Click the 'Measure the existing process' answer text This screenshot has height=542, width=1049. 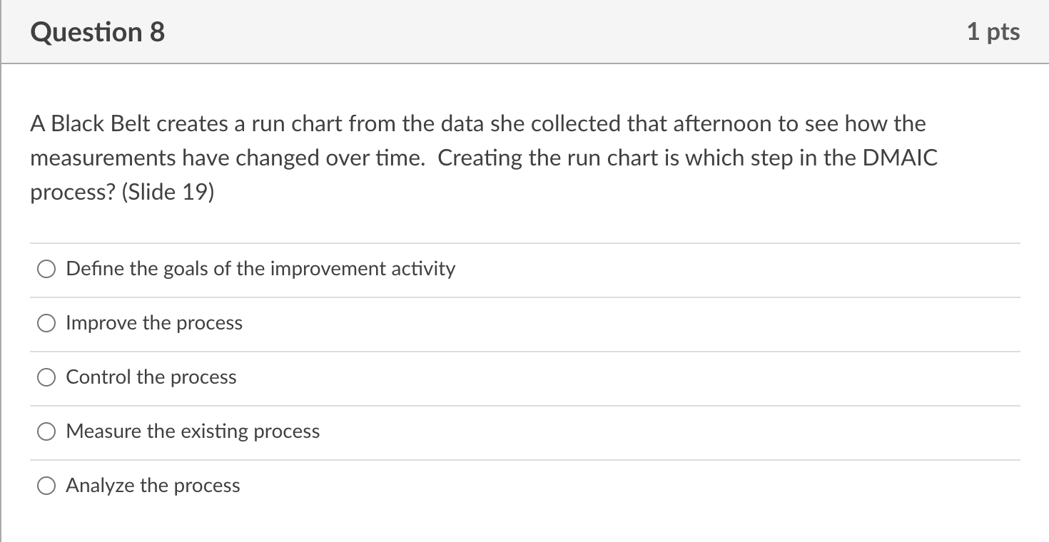click(x=193, y=431)
